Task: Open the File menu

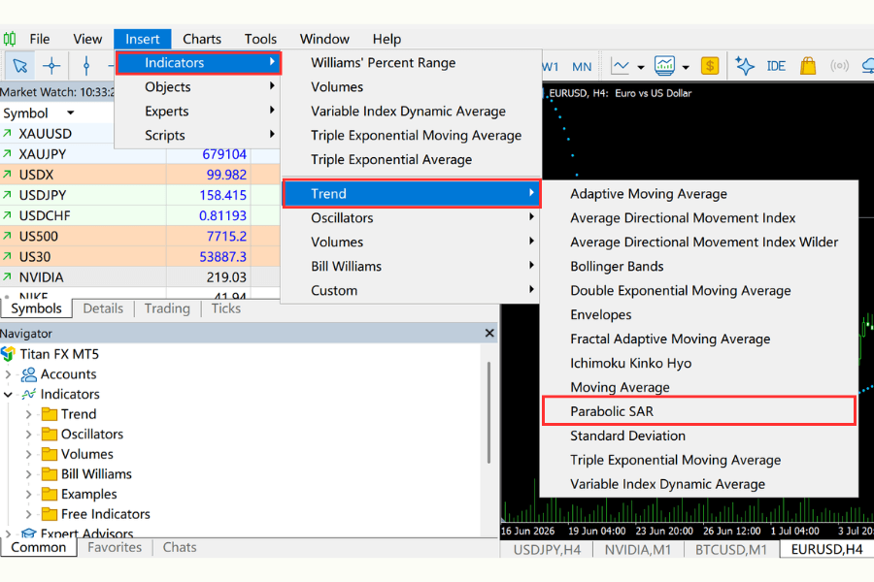Action: tap(40, 39)
